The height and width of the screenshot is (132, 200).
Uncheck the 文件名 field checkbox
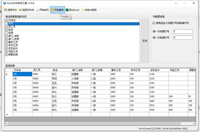(x=6, y=20)
